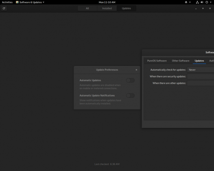Switch to the PureOS Software tab
This screenshot has height=171, width=214.
[157, 61]
